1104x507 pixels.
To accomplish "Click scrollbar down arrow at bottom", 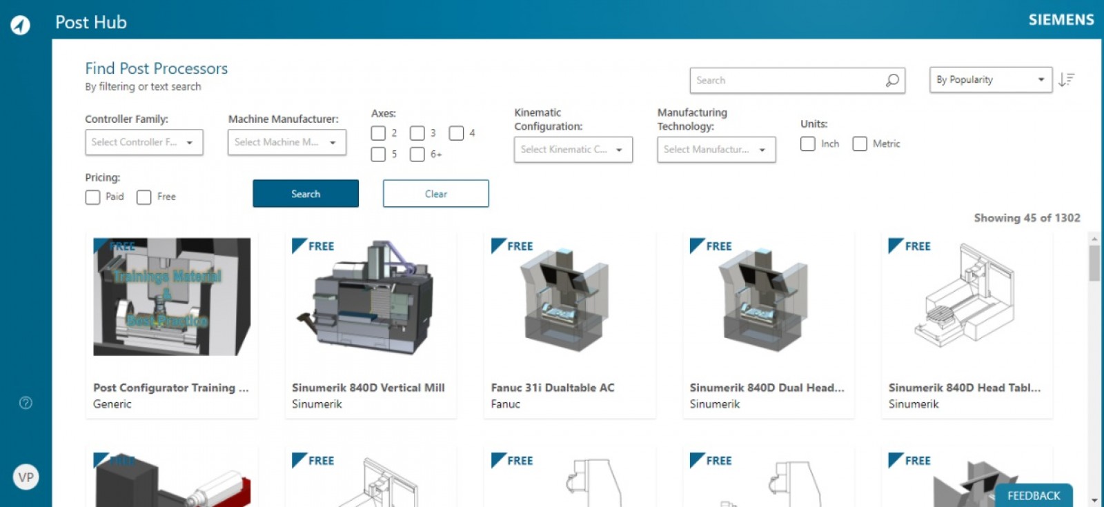I will [1094, 500].
